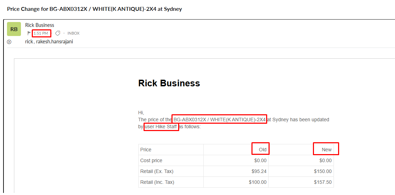Click the Price Change email subject line
This screenshot has width=395, height=195.
94,9
